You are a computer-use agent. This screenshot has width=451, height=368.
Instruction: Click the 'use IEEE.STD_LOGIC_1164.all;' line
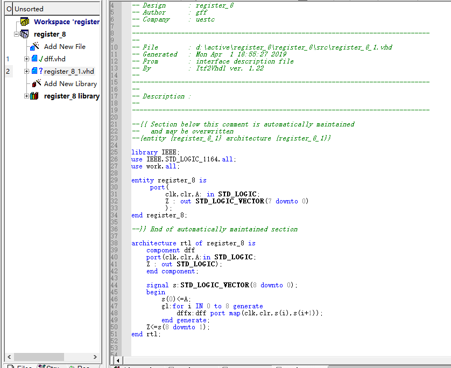pyautogui.click(x=184, y=159)
